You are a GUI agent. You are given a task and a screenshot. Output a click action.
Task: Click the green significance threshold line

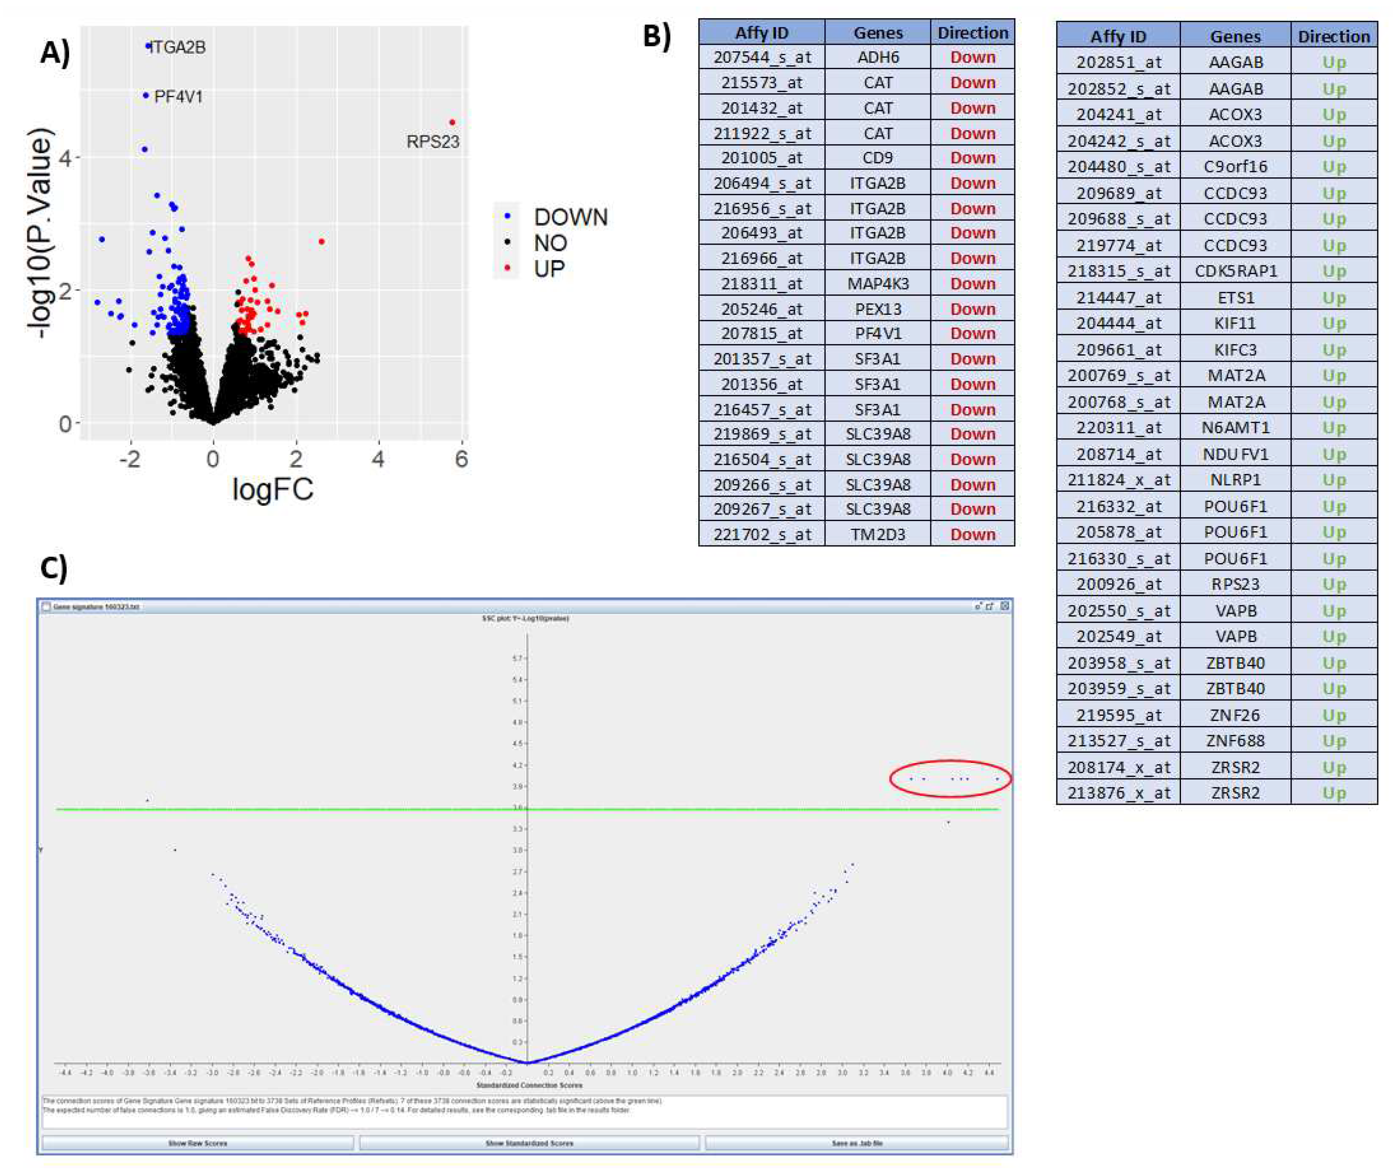(x=400, y=809)
